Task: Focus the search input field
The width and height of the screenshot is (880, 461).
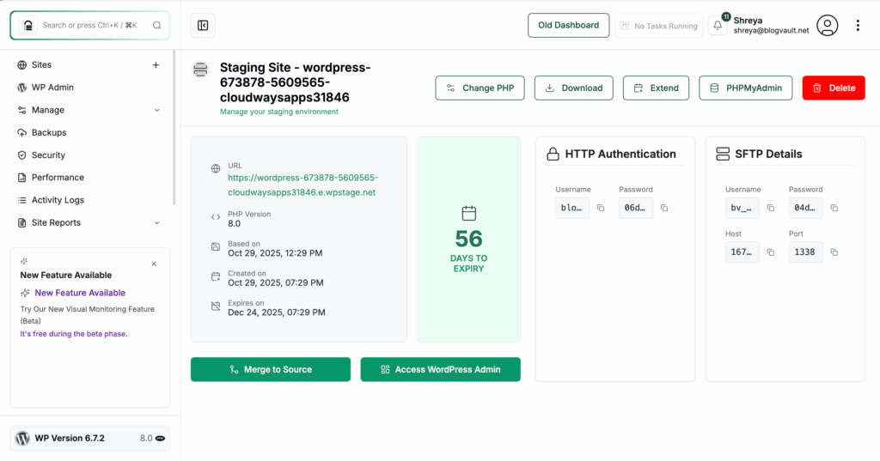Action: [x=89, y=25]
